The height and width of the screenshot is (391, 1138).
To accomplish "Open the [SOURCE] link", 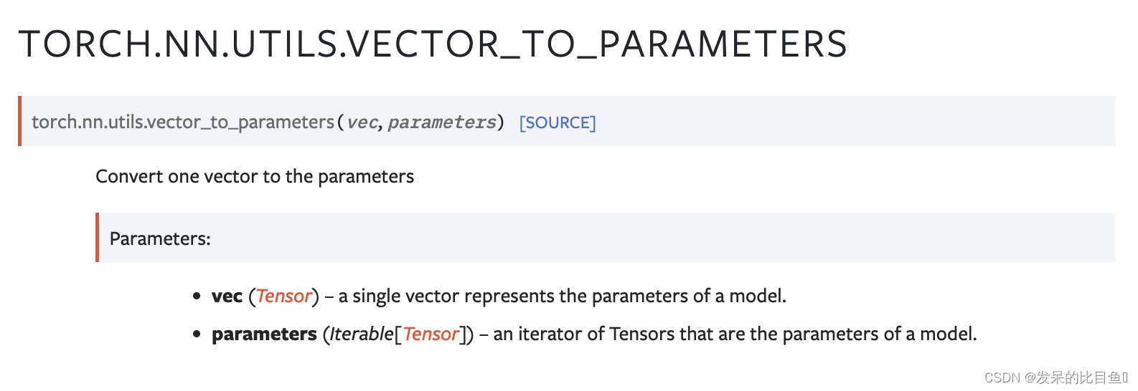I will (557, 122).
